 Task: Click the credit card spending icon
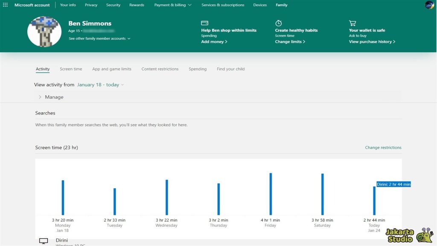204,23
